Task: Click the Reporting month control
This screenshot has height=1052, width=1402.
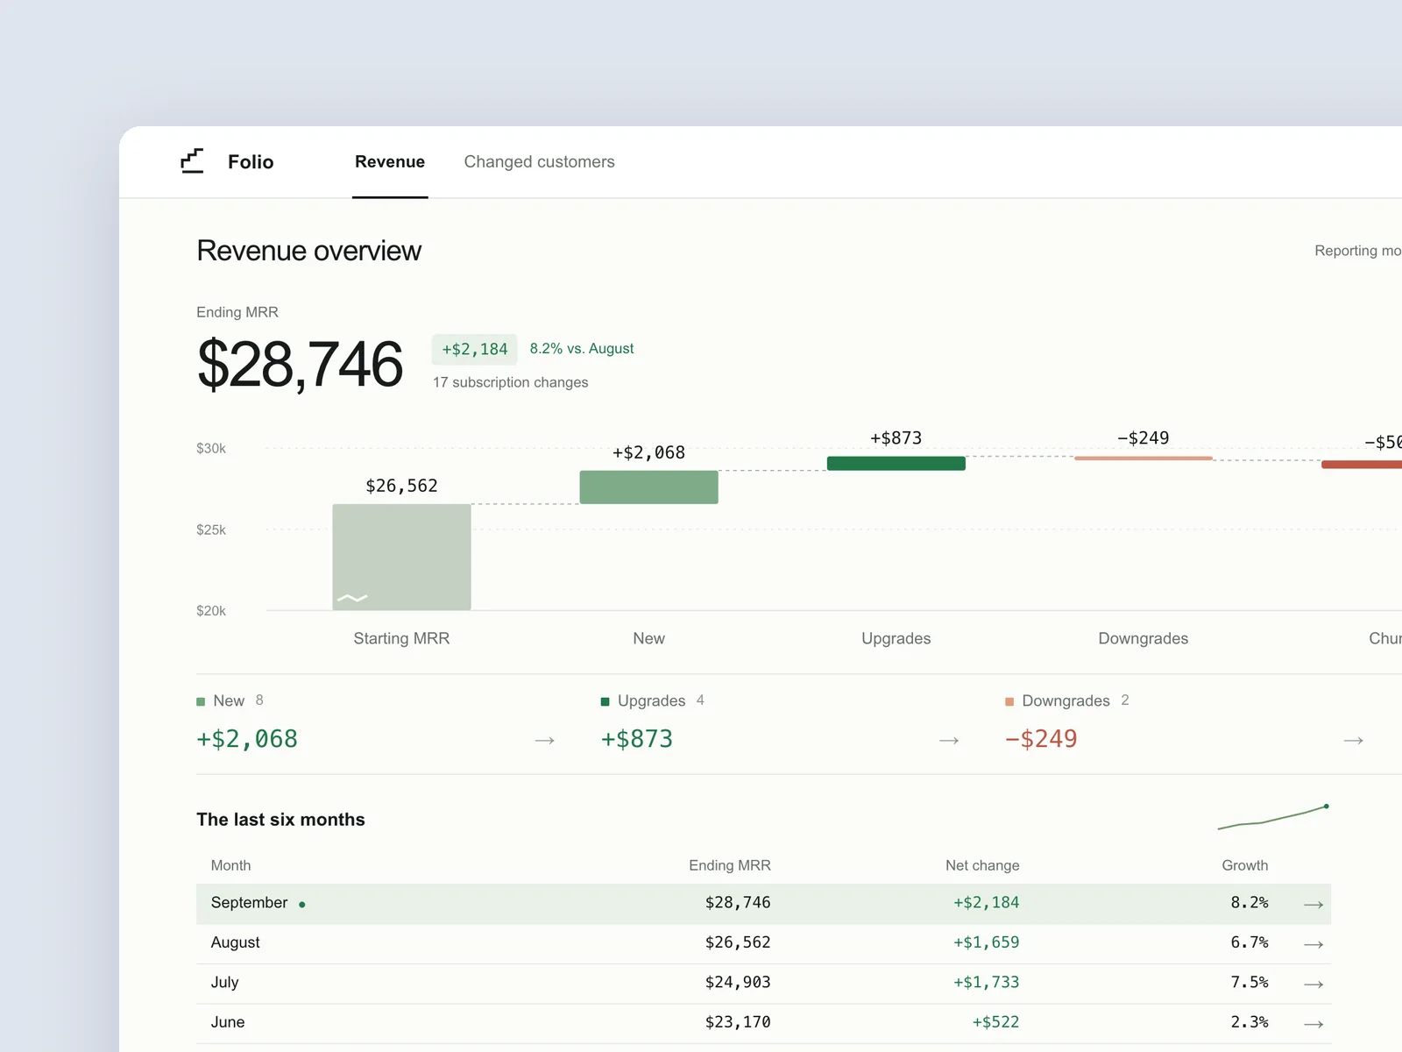Action: (1358, 251)
